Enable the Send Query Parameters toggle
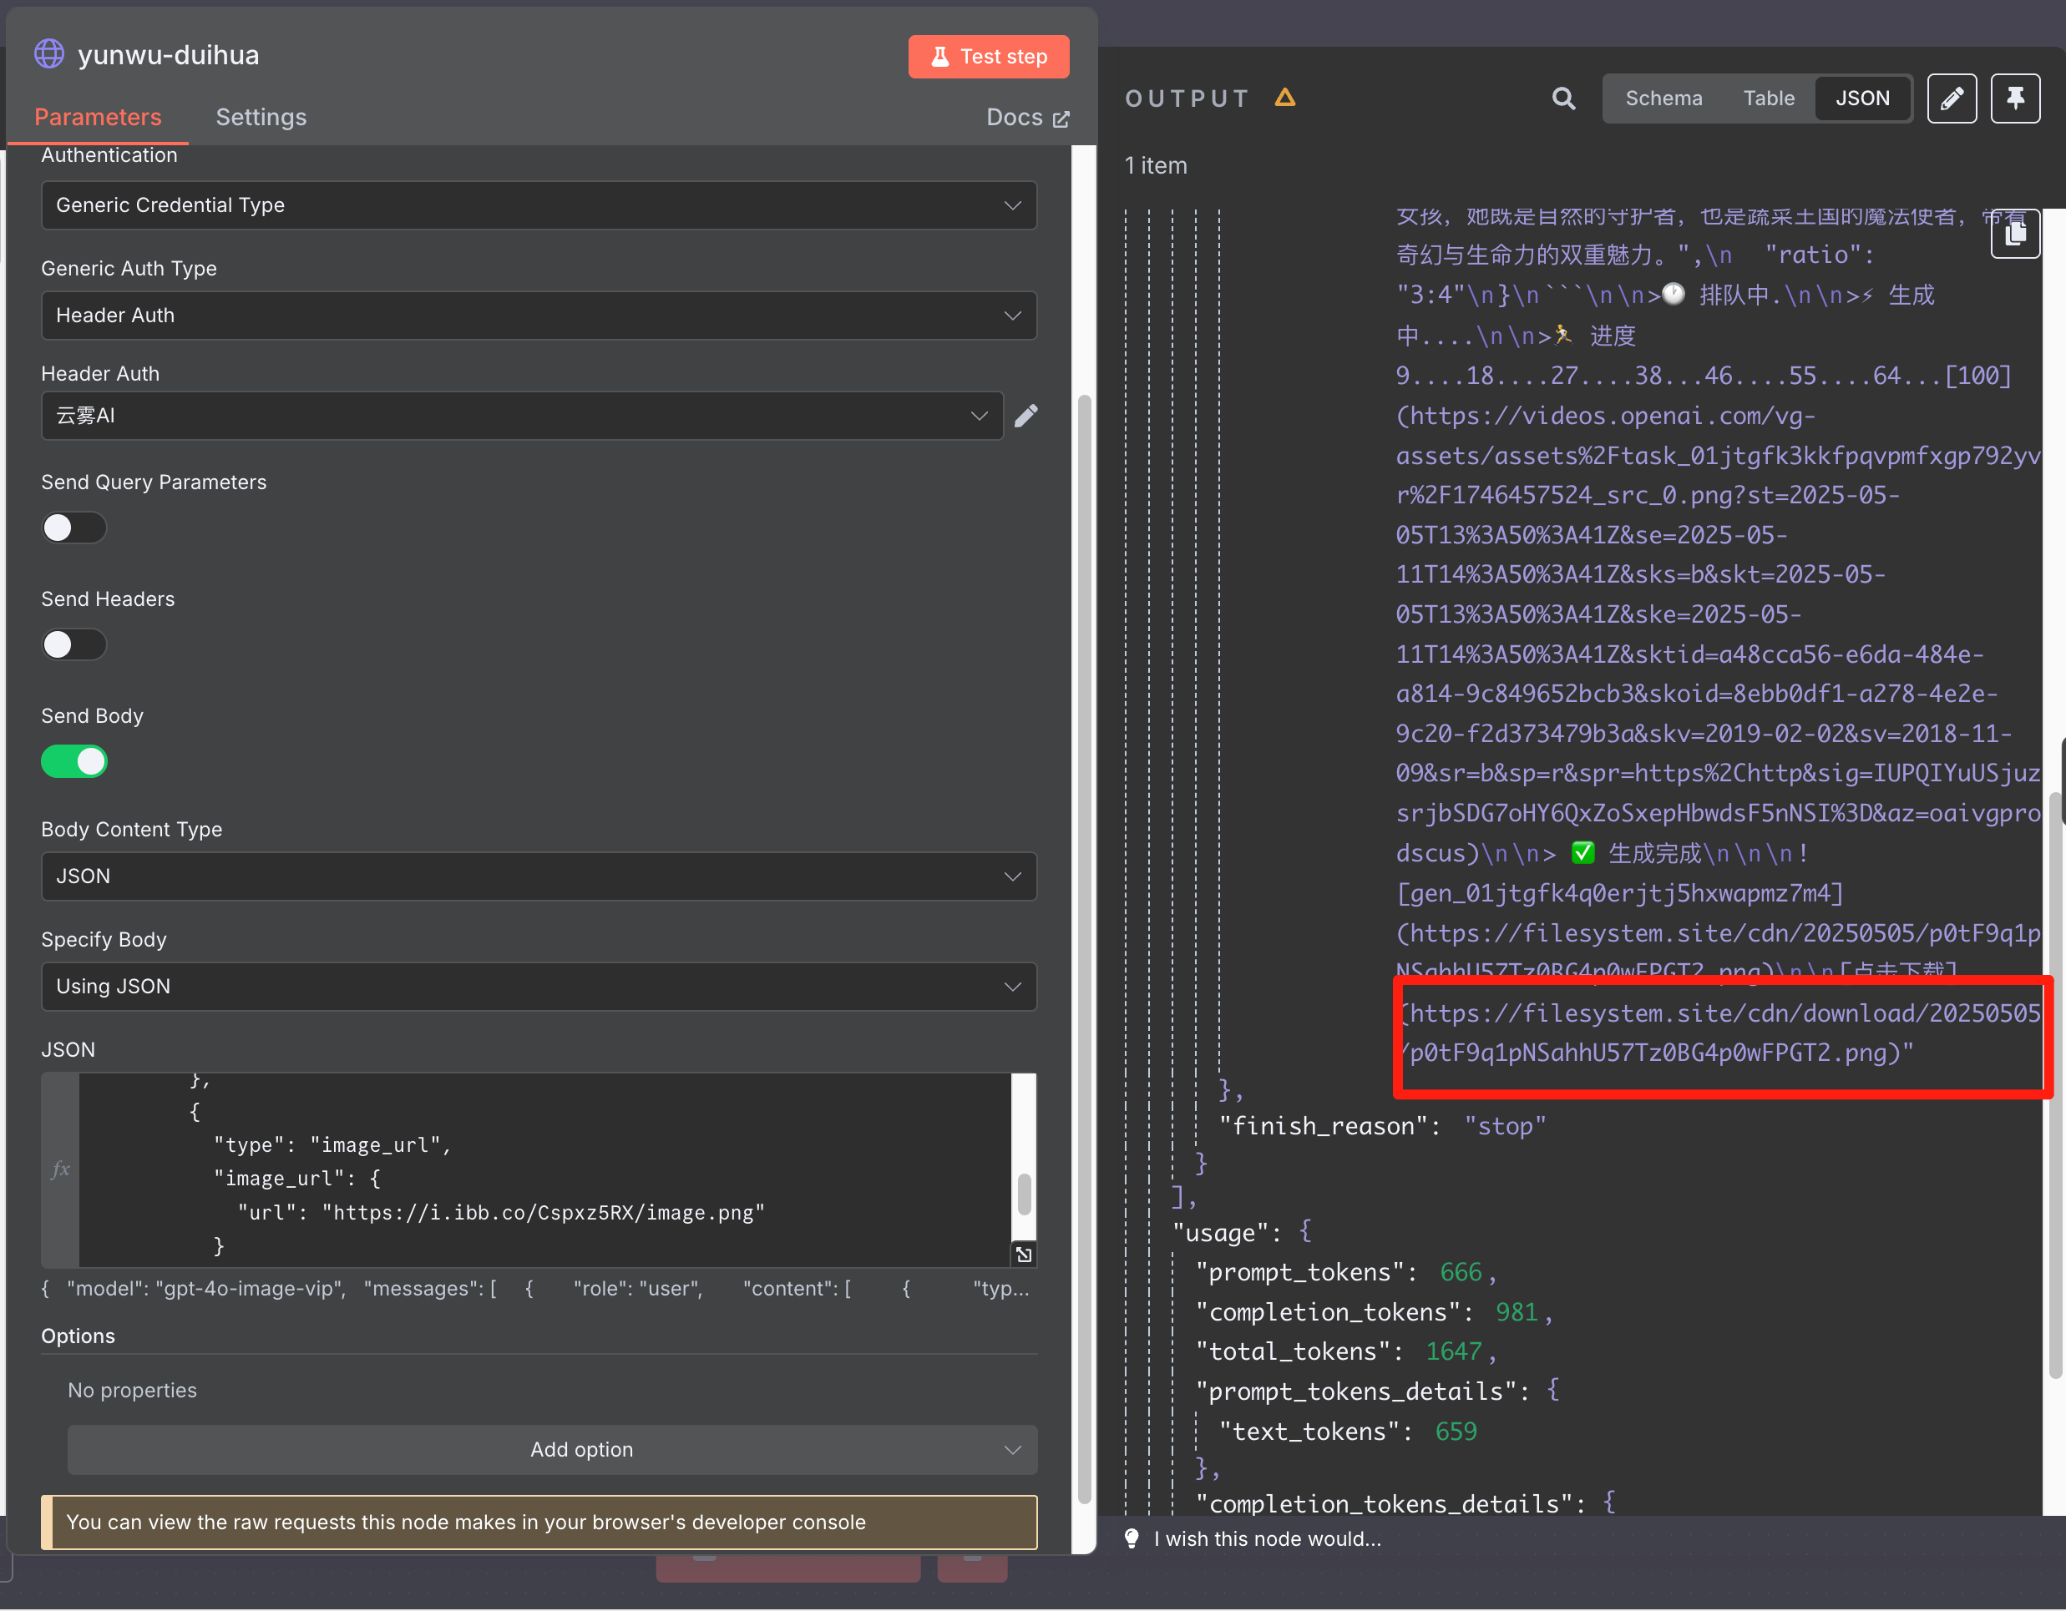This screenshot has height=1611, width=2066. [73, 528]
